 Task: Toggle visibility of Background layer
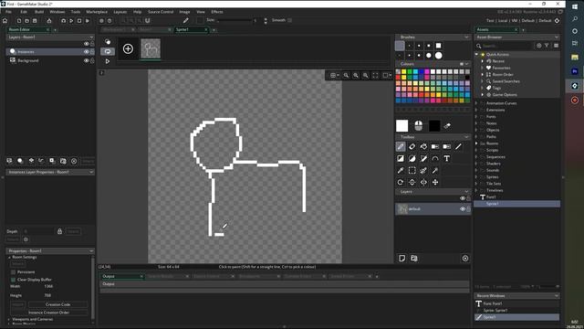pos(86,60)
